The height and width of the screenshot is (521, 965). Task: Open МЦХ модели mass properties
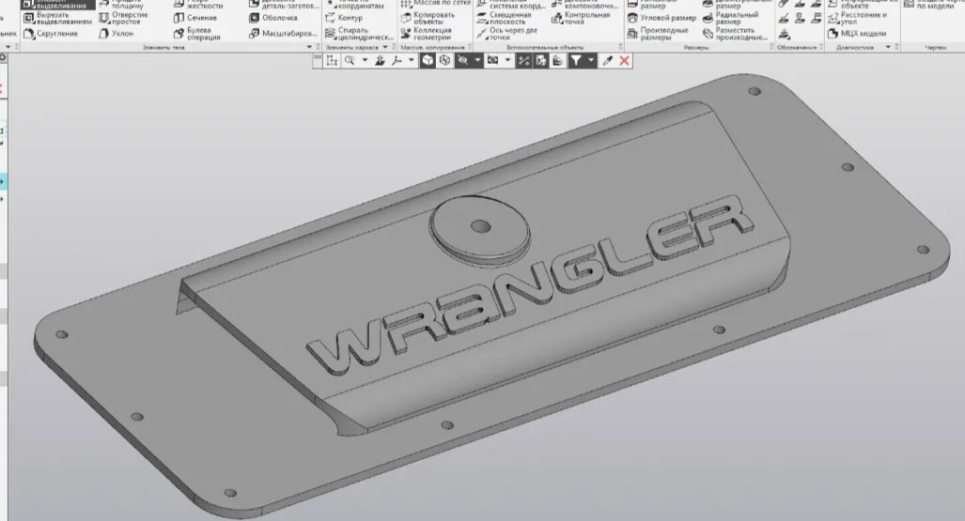tap(857, 33)
